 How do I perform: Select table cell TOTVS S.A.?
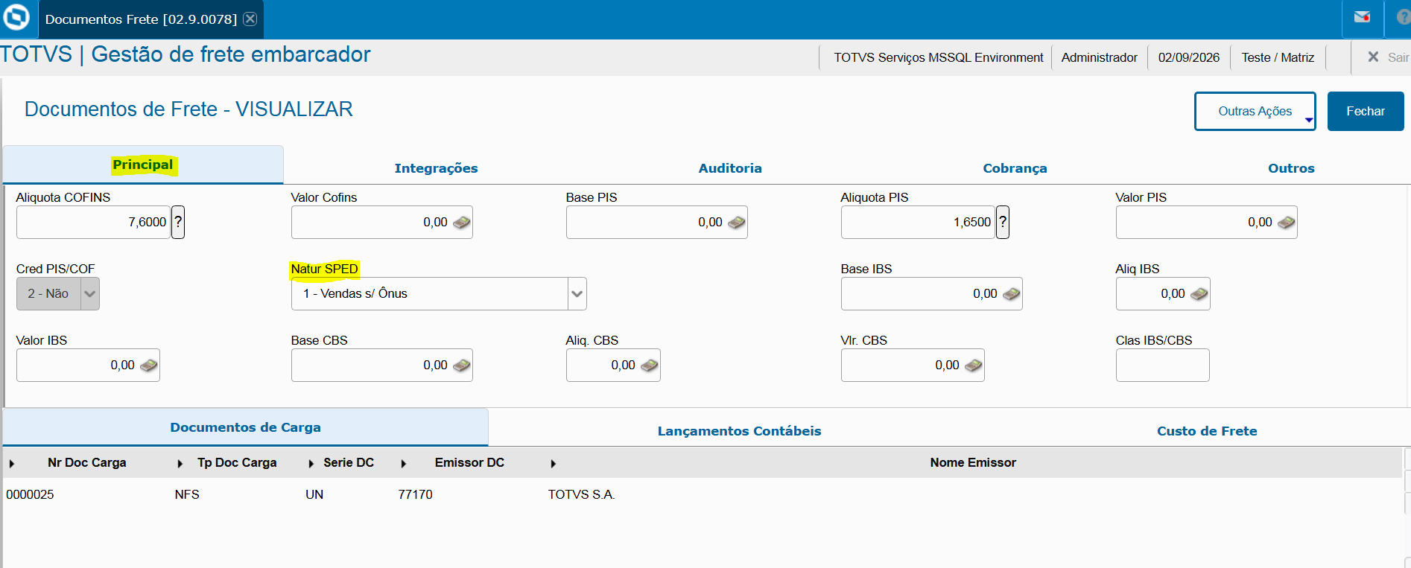click(x=582, y=494)
